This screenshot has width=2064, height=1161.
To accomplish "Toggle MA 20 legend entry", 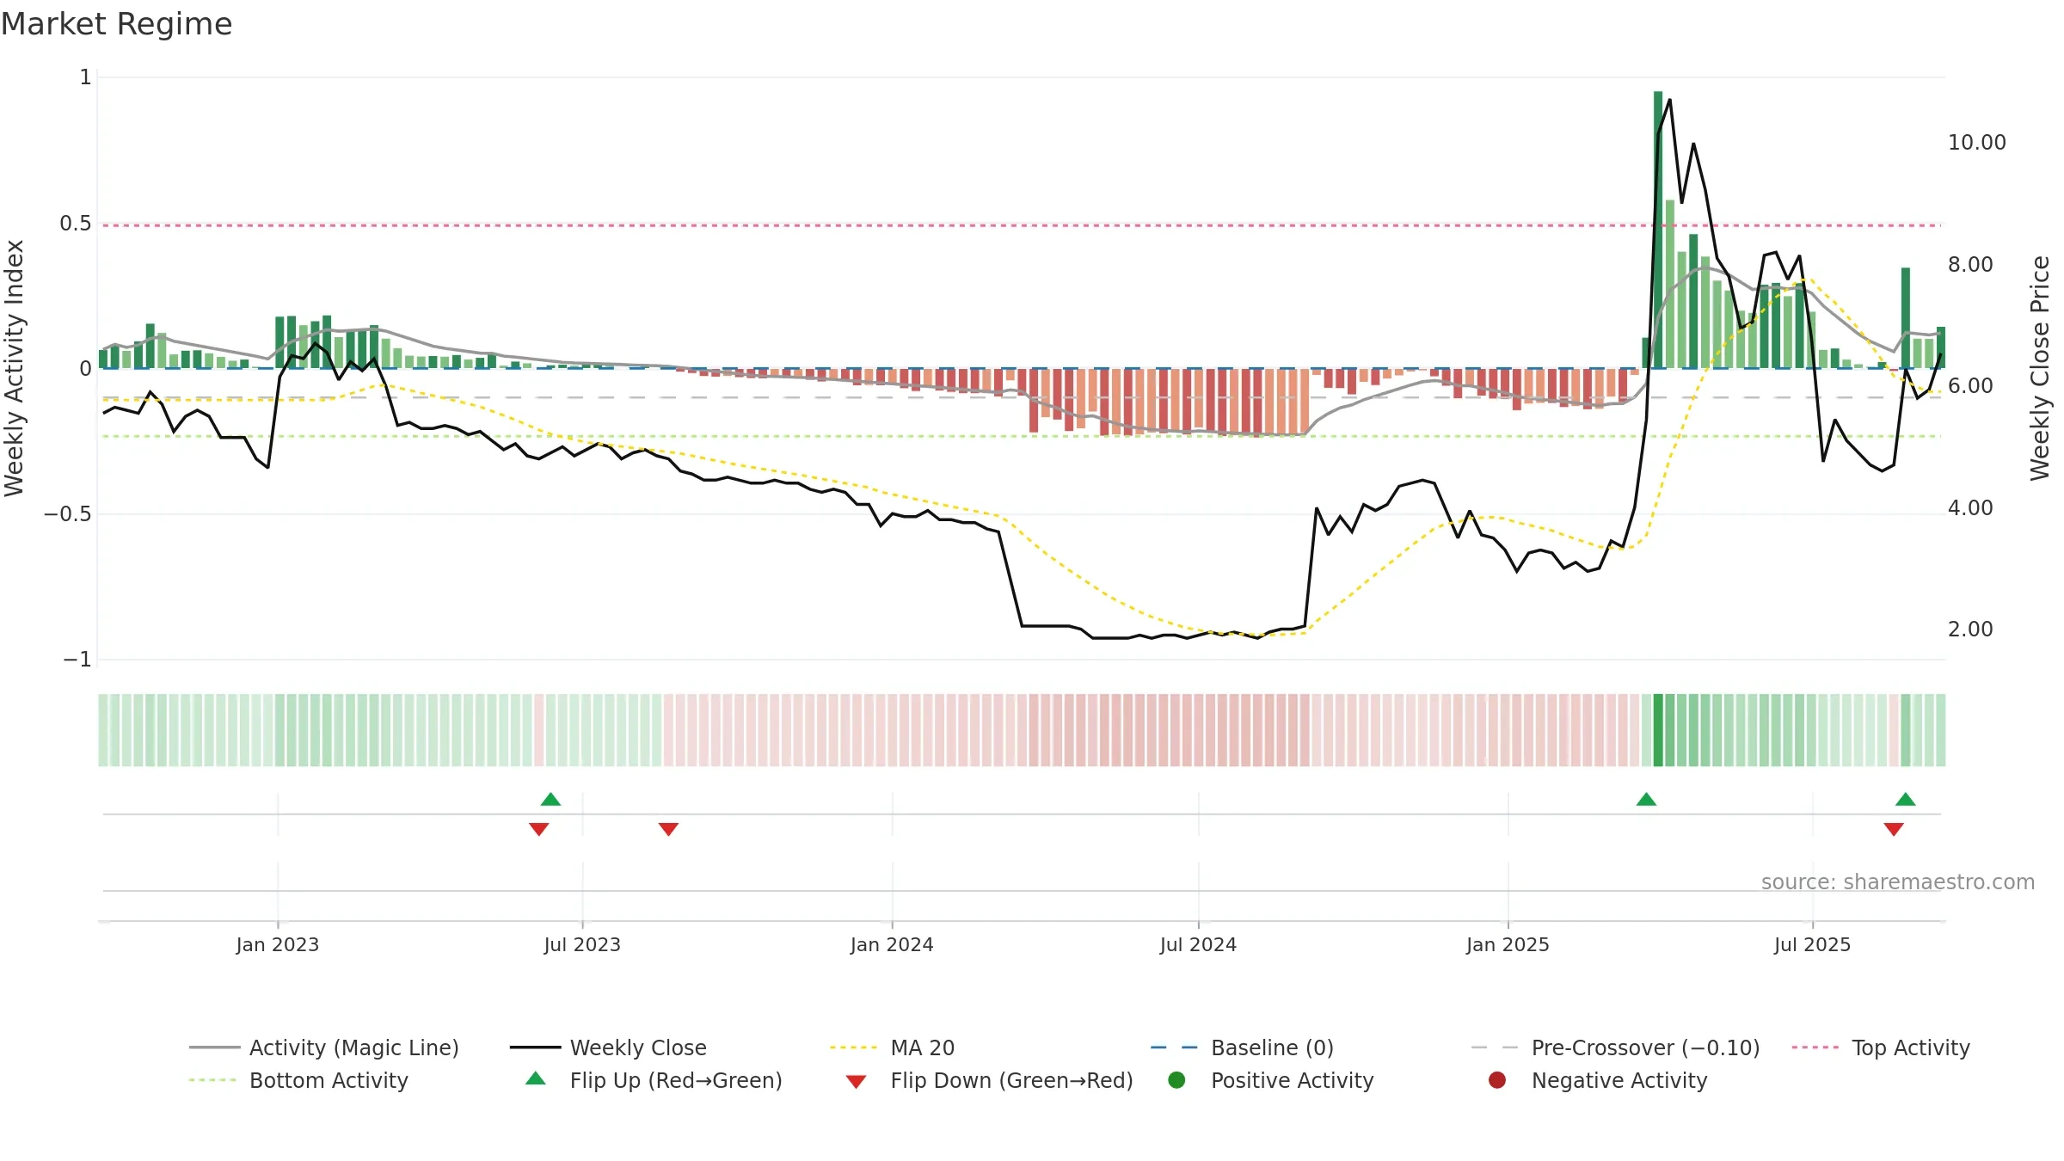I will (892, 1047).
